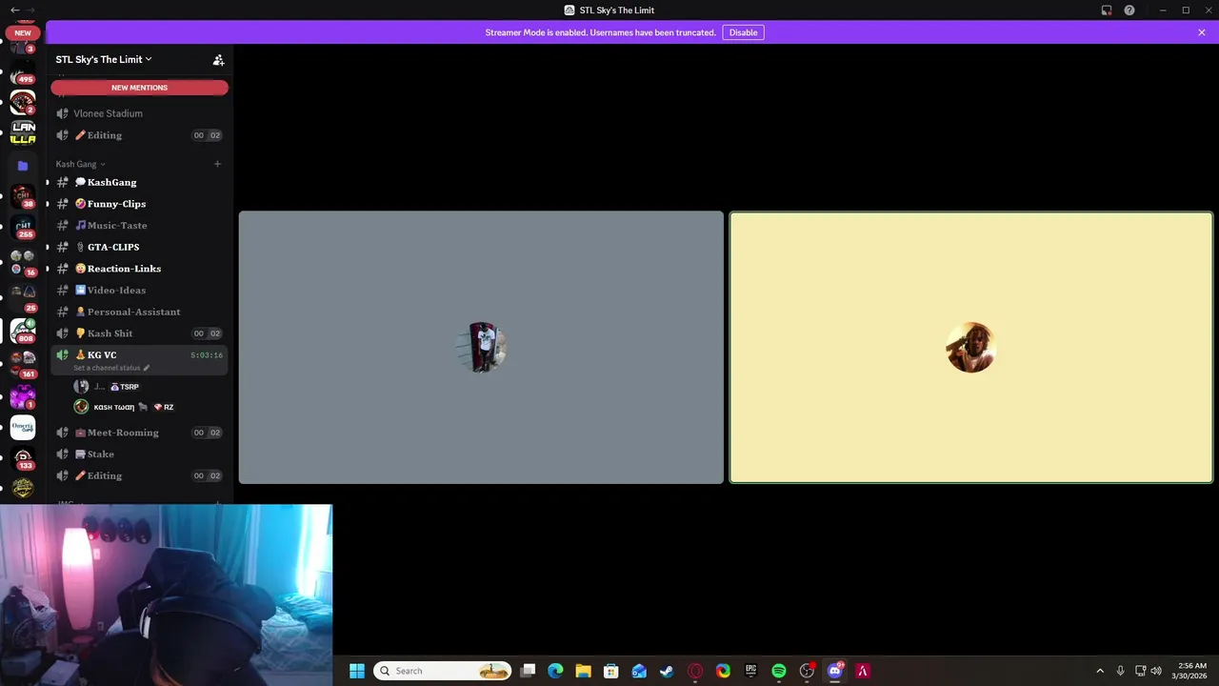
Task: Disable Streamer Mode from the purple banner
Action: point(743,32)
